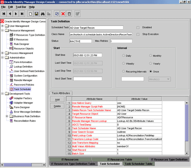Expand the User Management tree node
Viewport: 191px width, 168px height.
[x=3, y=26]
